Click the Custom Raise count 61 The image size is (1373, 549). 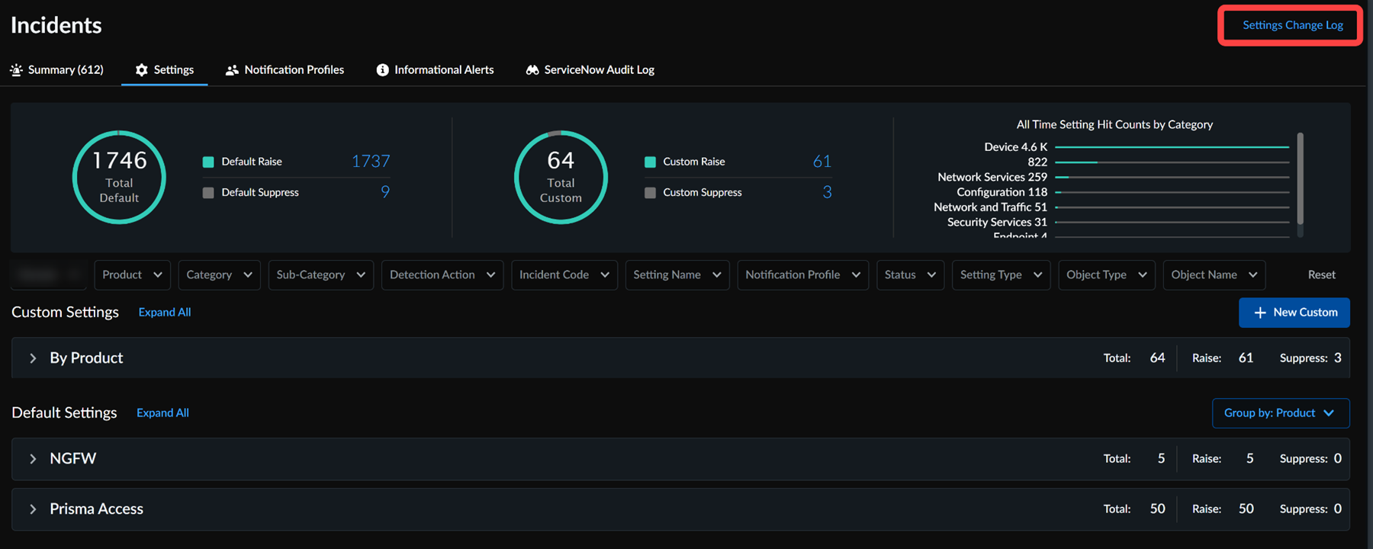[x=822, y=161]
